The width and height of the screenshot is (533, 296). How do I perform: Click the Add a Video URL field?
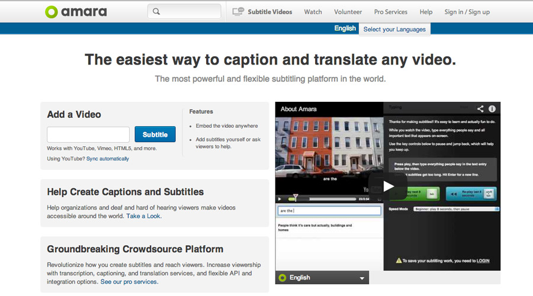click(x=88, y=134)
